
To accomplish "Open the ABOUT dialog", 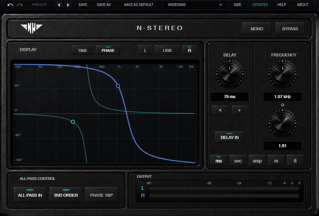I will click(303, 5).
